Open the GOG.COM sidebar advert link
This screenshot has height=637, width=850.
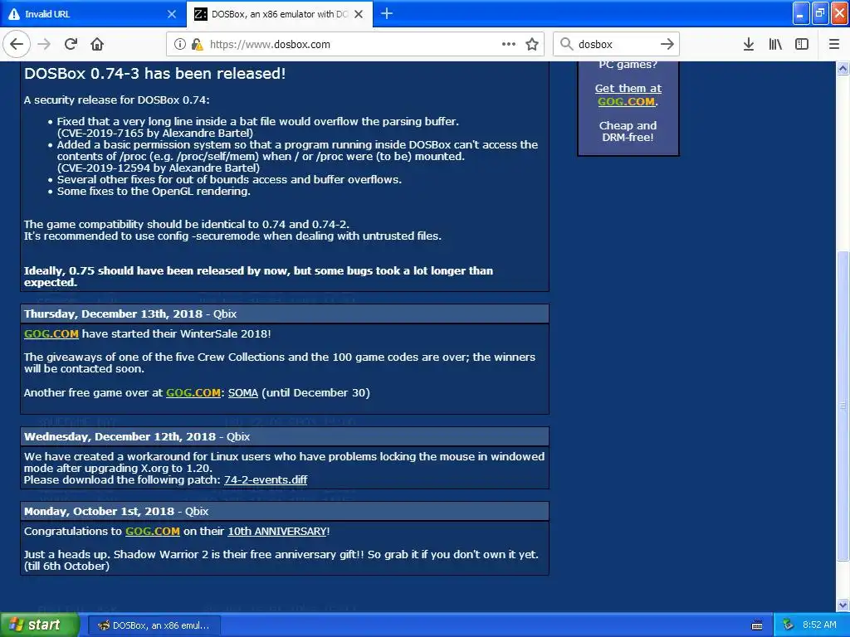(x=626, y=102)
